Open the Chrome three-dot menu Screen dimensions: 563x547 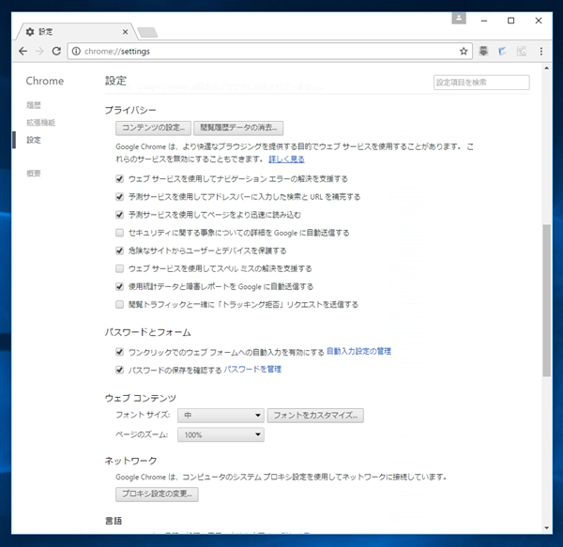point(541,52)
